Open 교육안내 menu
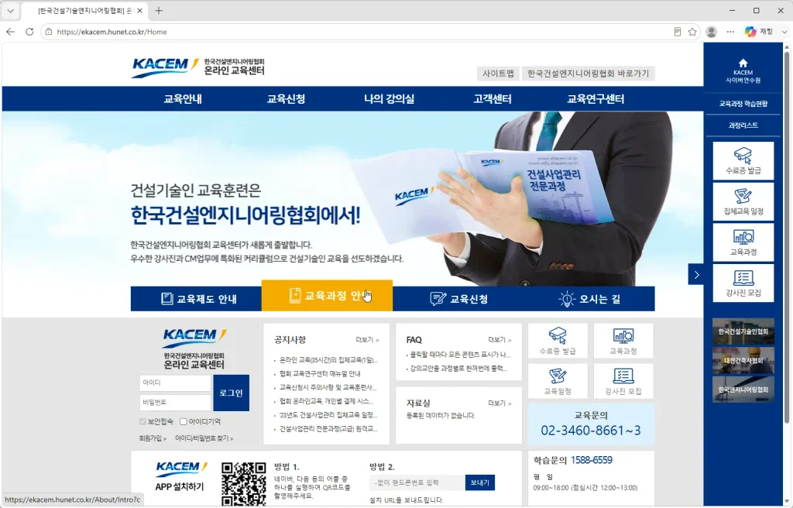The height and width of the screenshot is (508, 793). [x=183, y=99]
